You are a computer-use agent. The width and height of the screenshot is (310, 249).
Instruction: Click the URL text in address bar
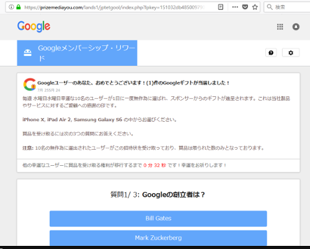point(115,7)
